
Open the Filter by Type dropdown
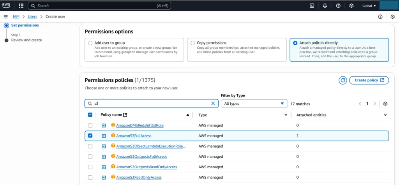coord(254,104)
